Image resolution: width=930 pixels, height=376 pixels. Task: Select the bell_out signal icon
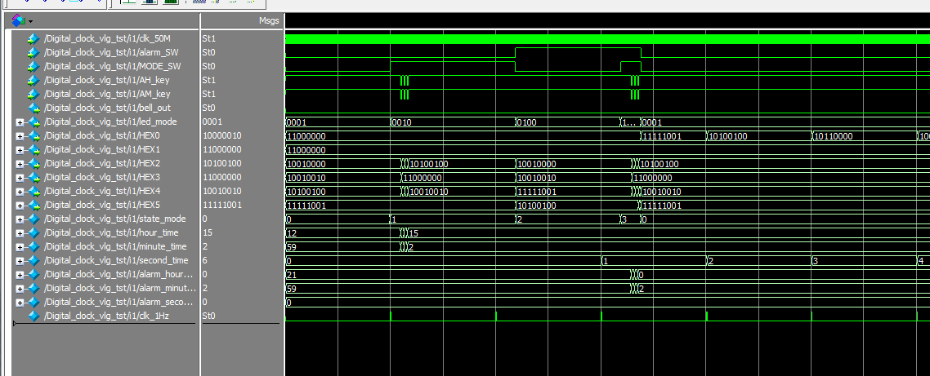tap(34, 108)
